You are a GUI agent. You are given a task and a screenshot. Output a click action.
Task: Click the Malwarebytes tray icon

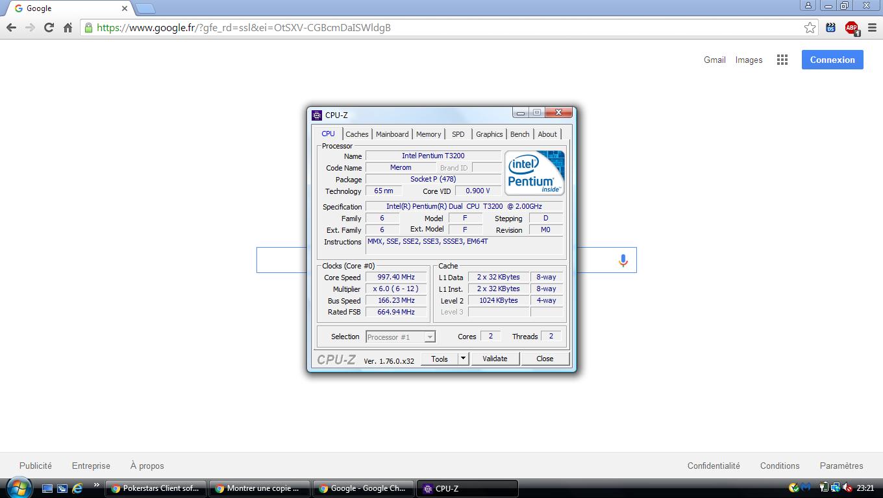(806, 488)
